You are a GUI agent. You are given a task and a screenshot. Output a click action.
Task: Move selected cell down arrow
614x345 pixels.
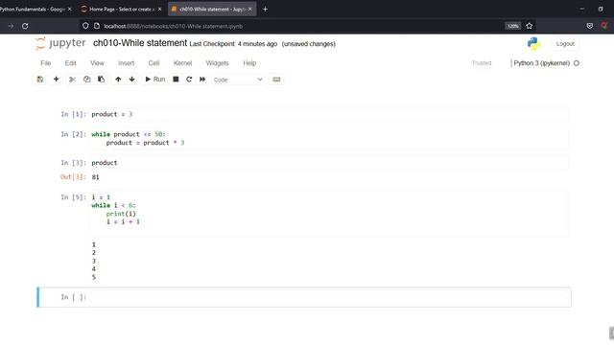pyautogui.click(x=132, y=80)
